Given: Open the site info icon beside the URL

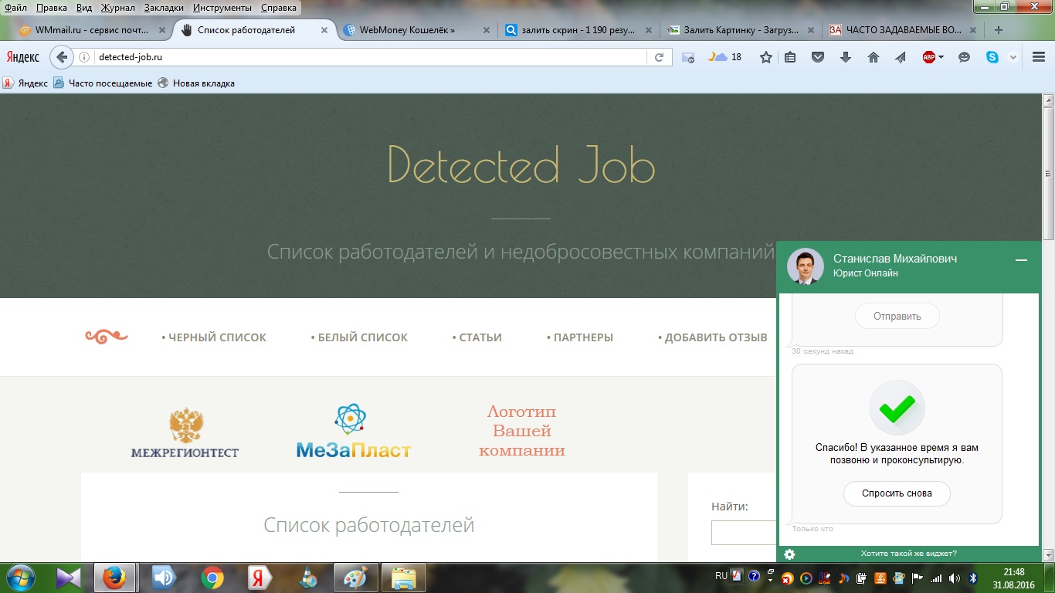Looking at the screenshot, I should 86,57.
